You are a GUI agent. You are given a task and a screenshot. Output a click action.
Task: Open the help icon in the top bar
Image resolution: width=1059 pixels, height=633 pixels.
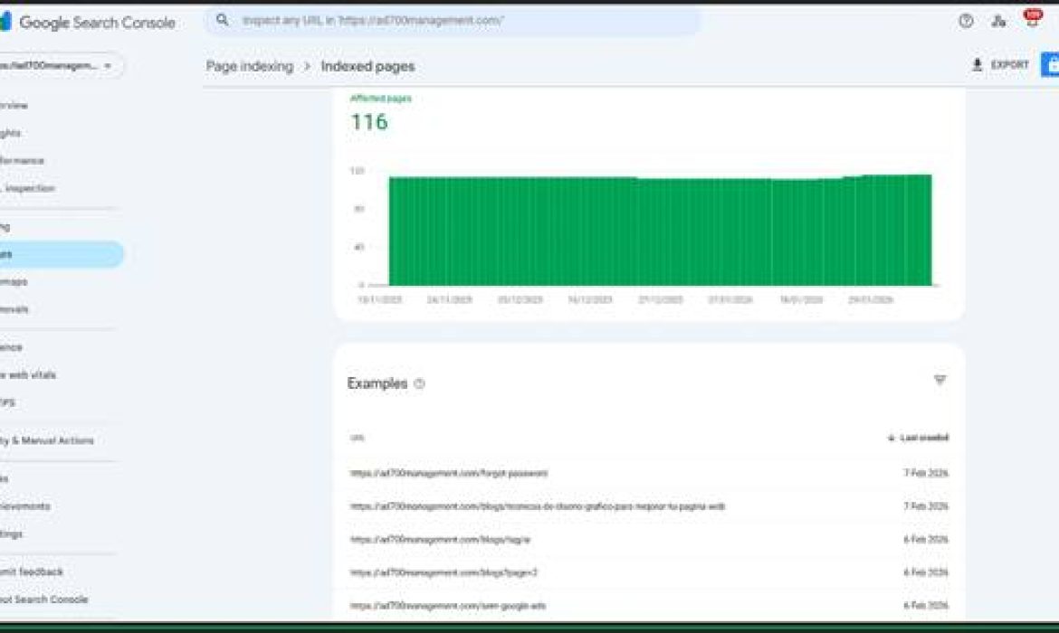965,20
